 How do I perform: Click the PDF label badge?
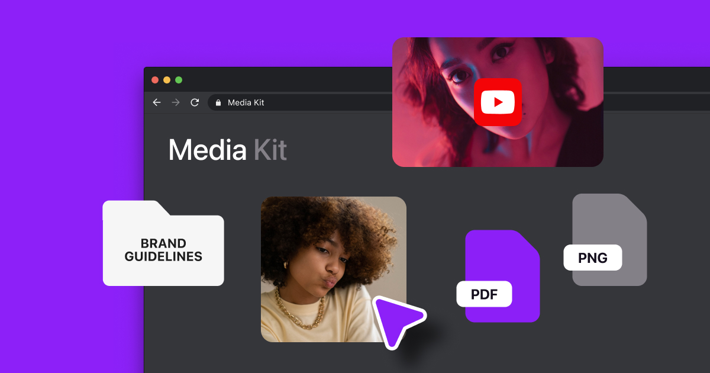[x=484, y=294]
